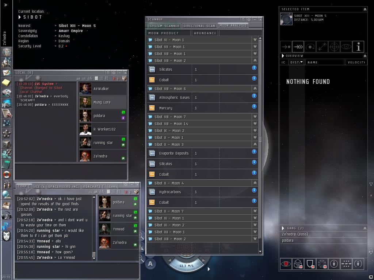Click Look At eye icon
This screenshot has width=374, height=280.
(x=346, y=47)
